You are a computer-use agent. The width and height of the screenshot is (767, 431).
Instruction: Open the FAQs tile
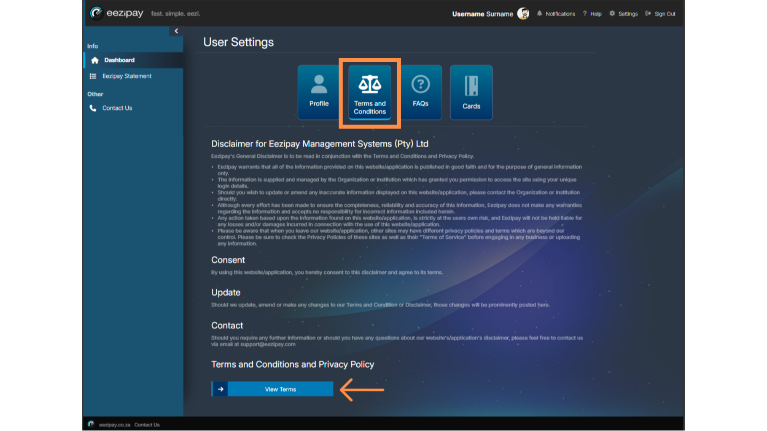[x=421, y=92]
